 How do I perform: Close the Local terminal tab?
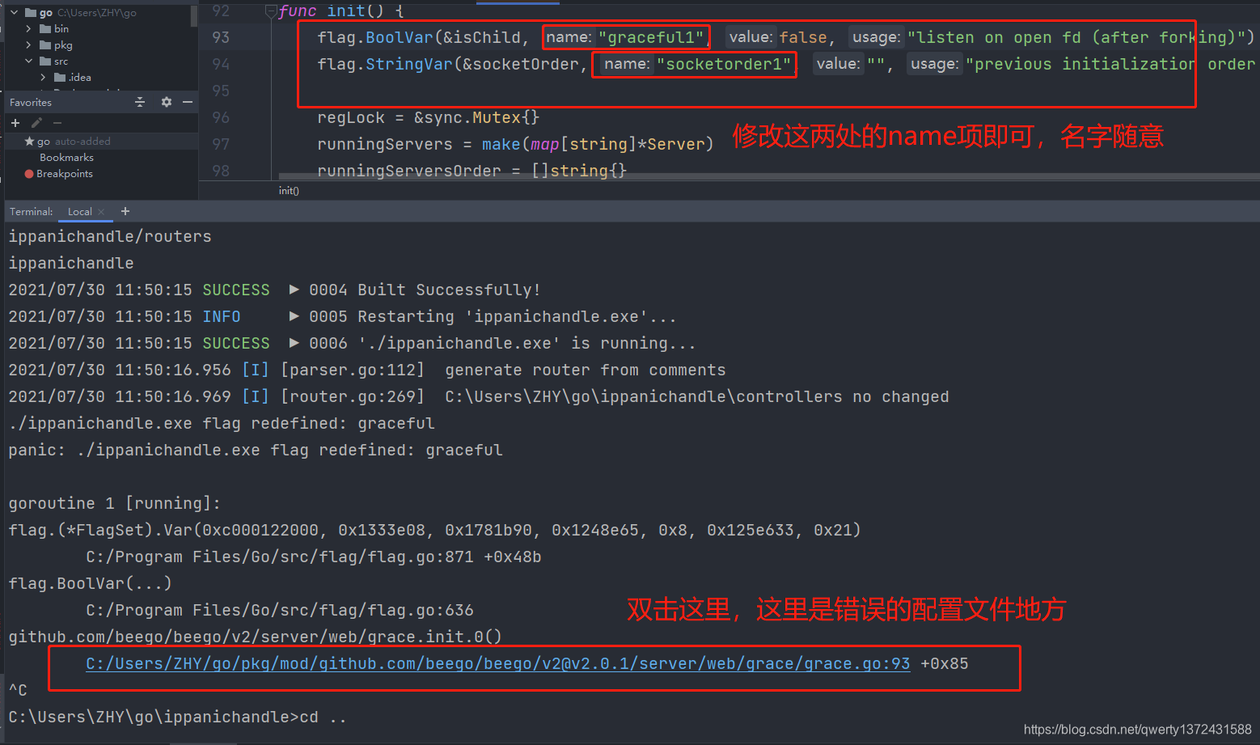point(101,212)
